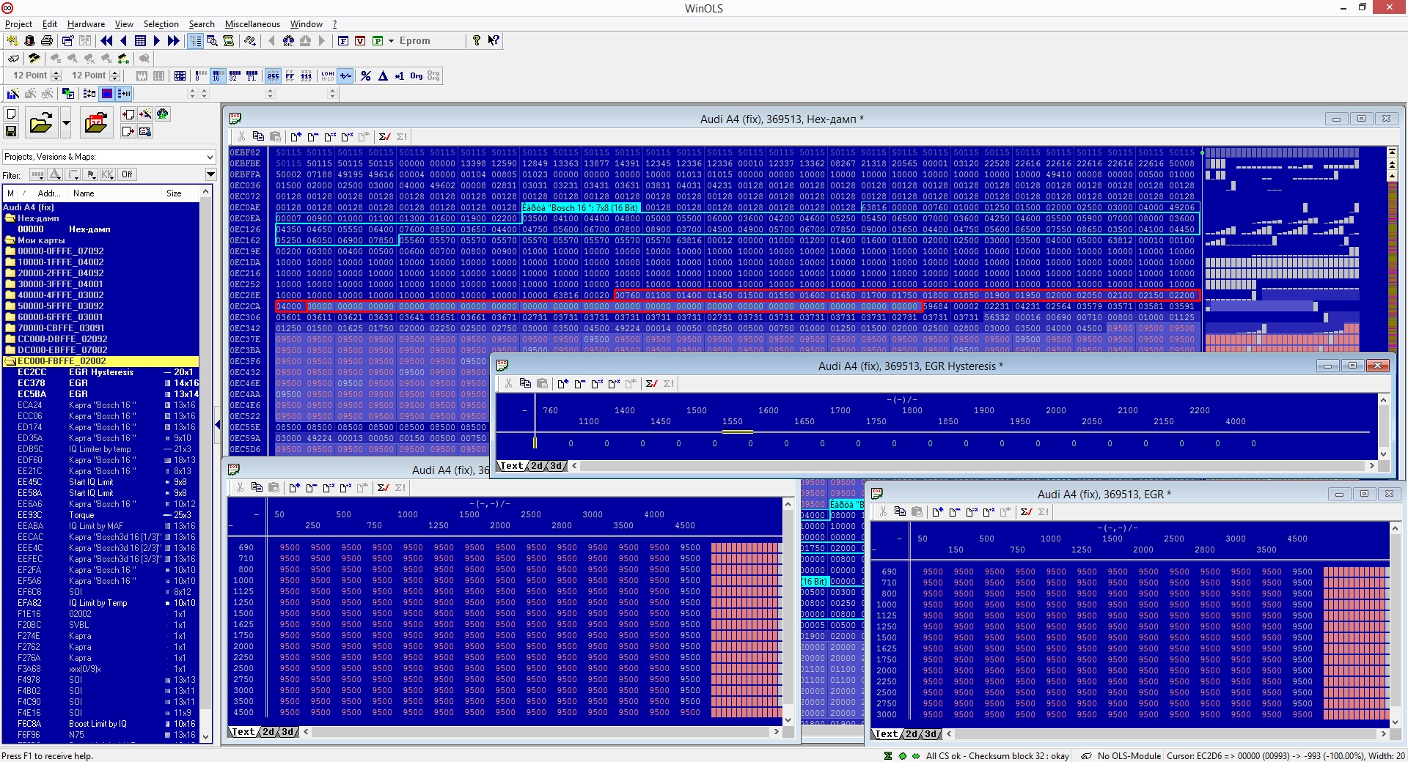Toggle the filter Off button
Image resolution: width=1408 pixels, height=762 pixels.
click(x=127, y=174)
